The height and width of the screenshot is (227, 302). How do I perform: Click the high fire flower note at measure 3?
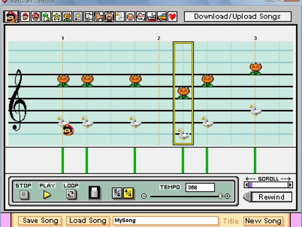click(x=256, y=69)
